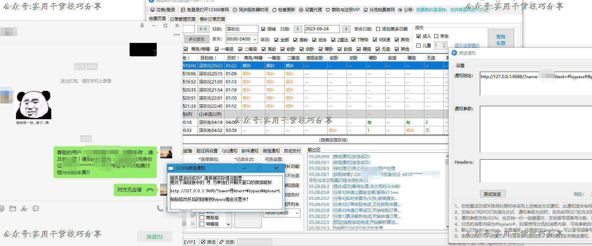The height and width of the screenshot is (246, 592).
Task: Click the 进度 progress bar
Action: [255, 242]
